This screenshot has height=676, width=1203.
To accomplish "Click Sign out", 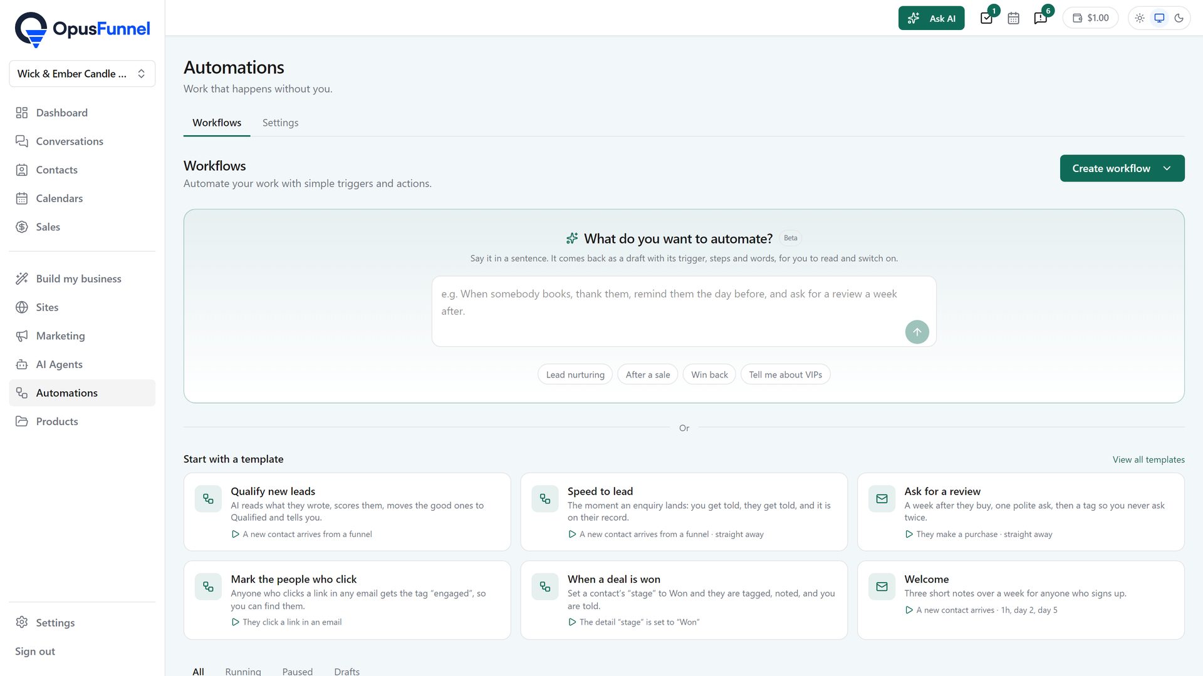I will 35,652.
